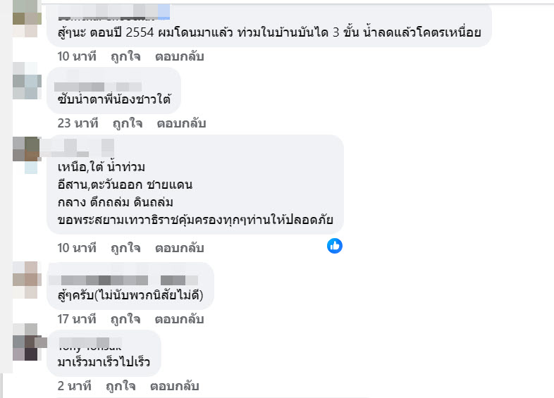Open profile picture beside the 'เหนือ,ใต้ น้ำท่วม' comment
The width and height of the screenshot is (554, 398).
25,153
